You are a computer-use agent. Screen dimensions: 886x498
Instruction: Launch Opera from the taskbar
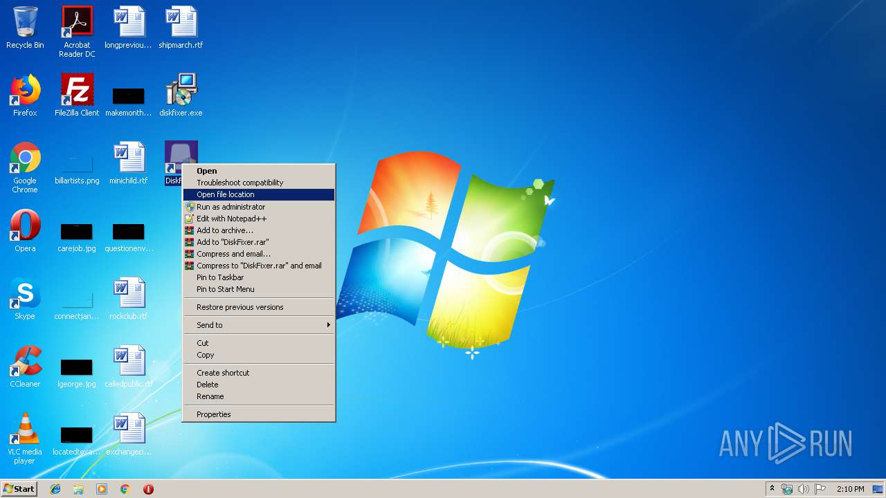pos(148,489)
